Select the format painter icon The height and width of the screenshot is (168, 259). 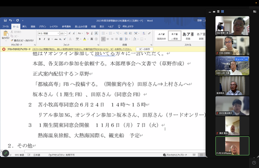pos(12,40)
